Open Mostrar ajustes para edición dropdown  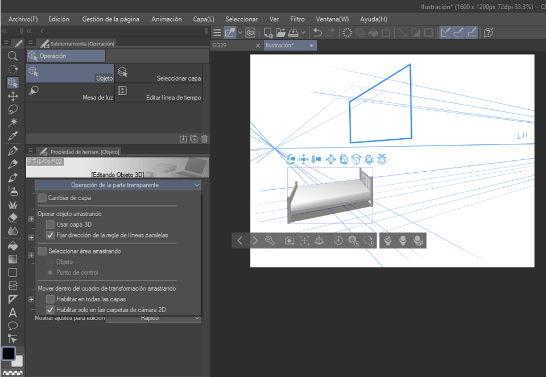153,318
